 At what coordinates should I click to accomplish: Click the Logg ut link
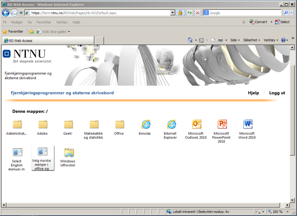277,93
